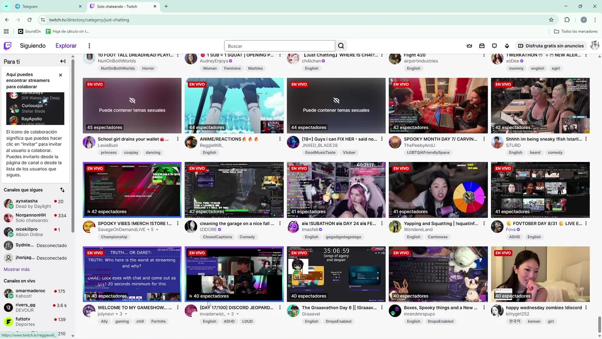
Task: Open options for Yapping and Squatting stream
Action: pyautogui.click(x=484, y=224)
